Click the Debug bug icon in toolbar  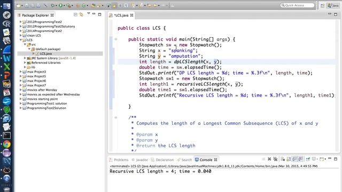coord(52,5)
